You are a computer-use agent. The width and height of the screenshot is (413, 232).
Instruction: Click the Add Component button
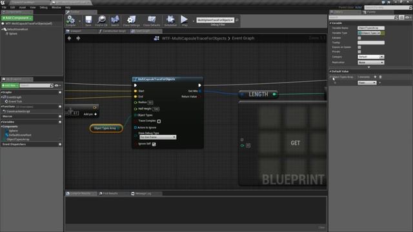(x=17, y=18)
